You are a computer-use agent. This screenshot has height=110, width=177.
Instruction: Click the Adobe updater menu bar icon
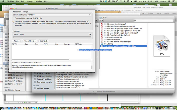[102, 1]
